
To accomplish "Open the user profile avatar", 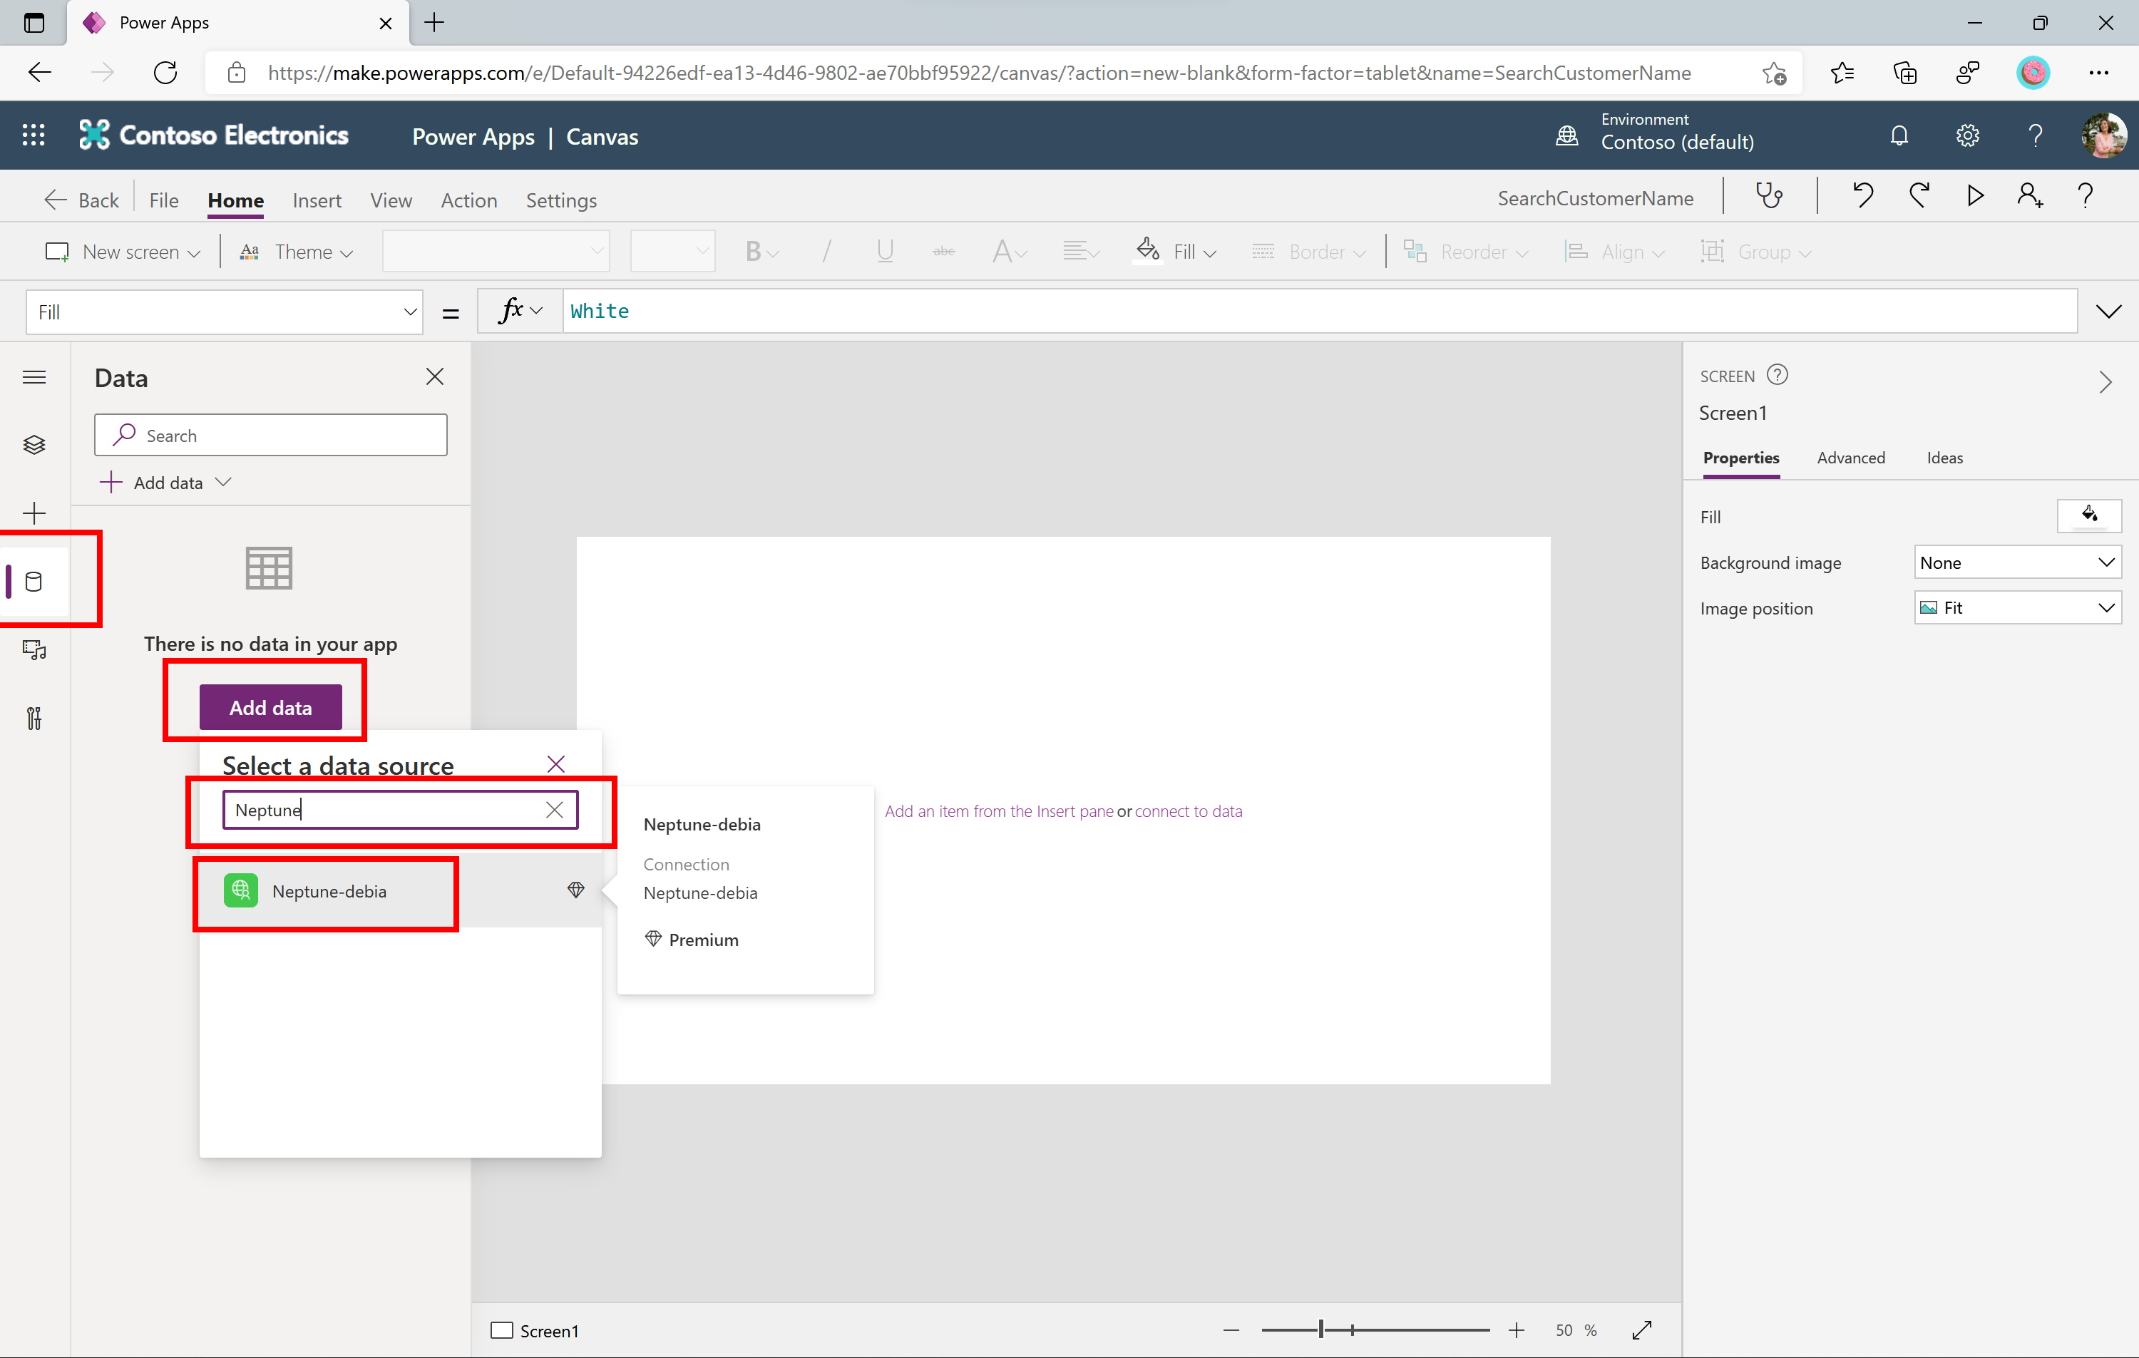I will pos(2103,135).
